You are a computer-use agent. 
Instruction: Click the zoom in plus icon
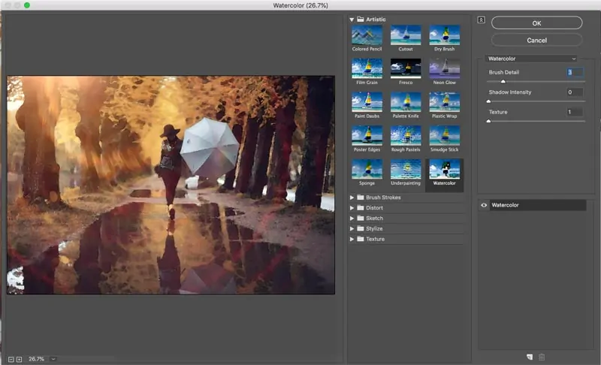coord(20,359)
